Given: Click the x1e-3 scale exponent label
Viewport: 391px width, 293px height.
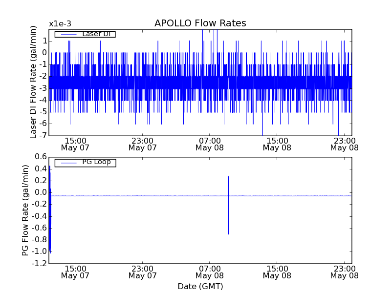Looking at the screenshot, I should [60, 23].
